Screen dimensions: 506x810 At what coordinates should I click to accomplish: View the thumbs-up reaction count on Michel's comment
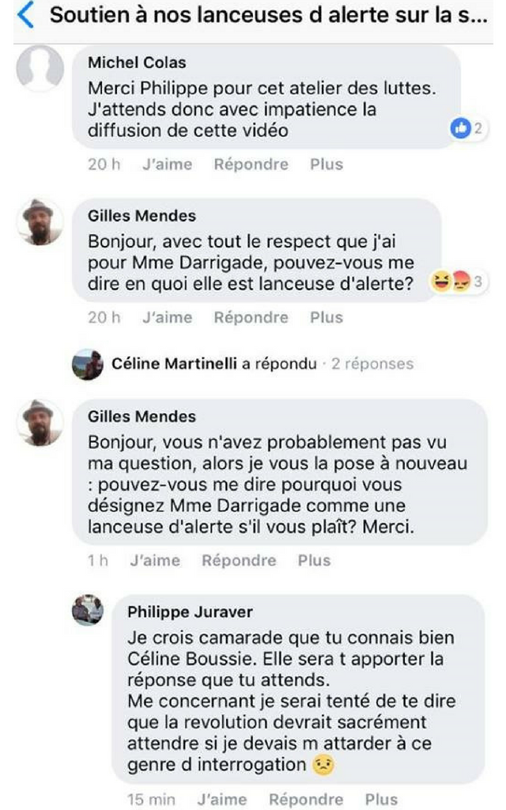click(x=468, y=128)
